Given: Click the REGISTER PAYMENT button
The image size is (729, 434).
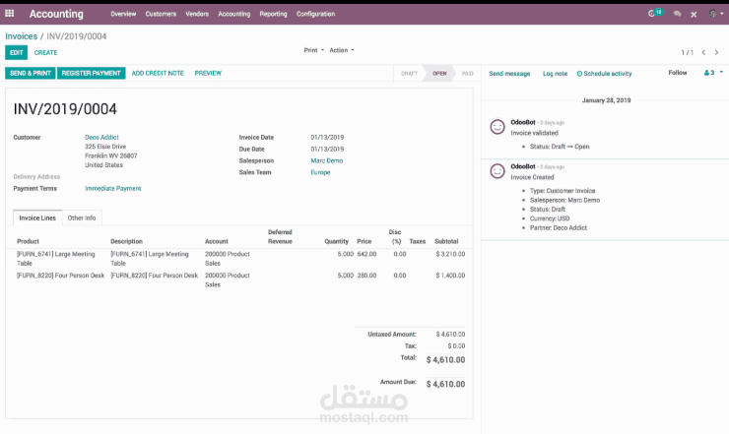Looking at the screenshot, I should [x=91, y=73].
